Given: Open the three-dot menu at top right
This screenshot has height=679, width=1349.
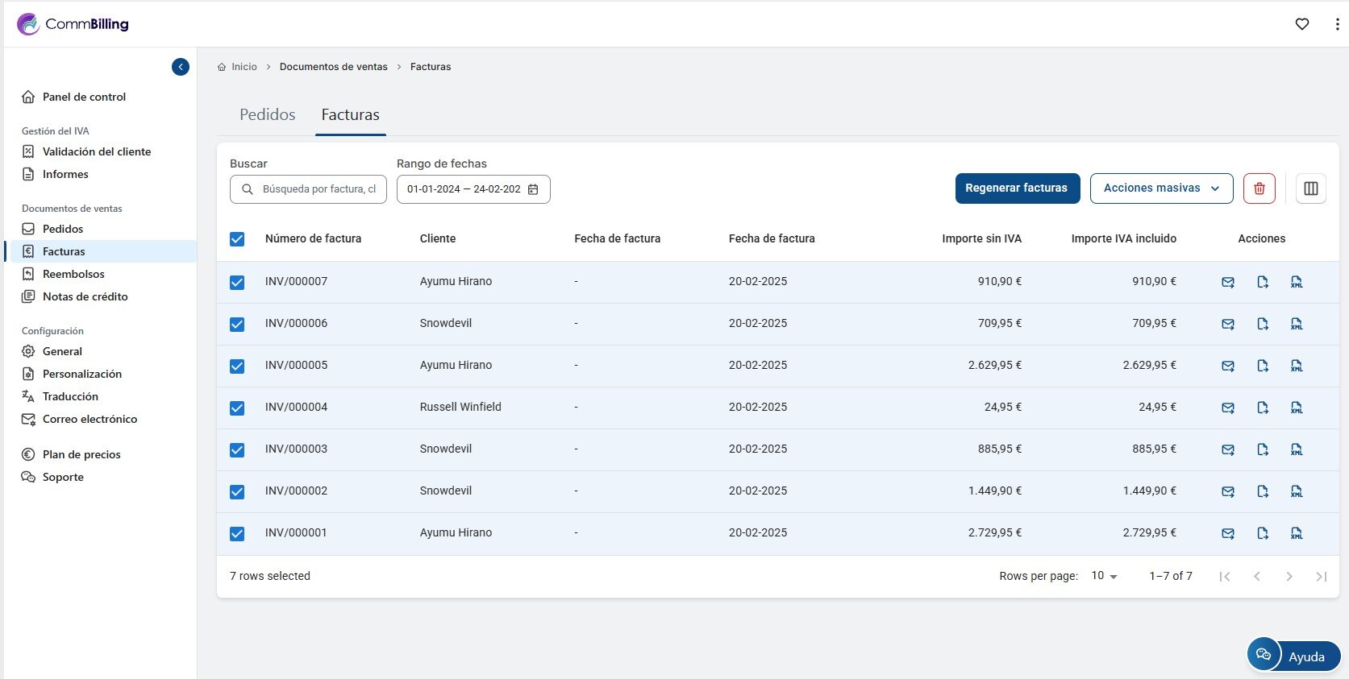Looking at the screenshot, I should click(1337, 24).
